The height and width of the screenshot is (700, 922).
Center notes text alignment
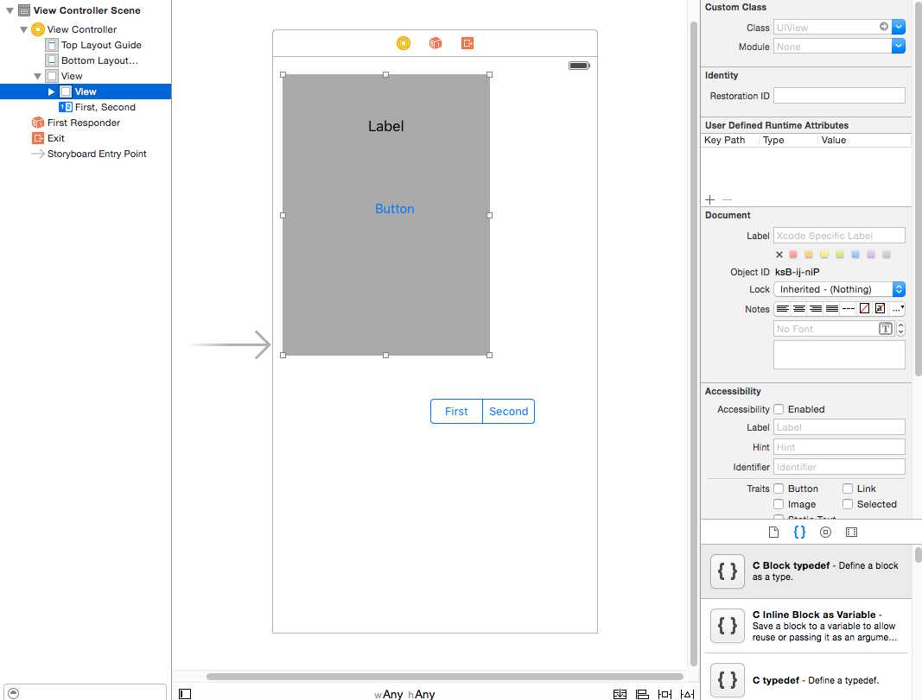pos(799,308)
